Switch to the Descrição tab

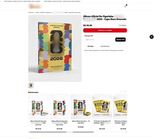click(91, 46)
